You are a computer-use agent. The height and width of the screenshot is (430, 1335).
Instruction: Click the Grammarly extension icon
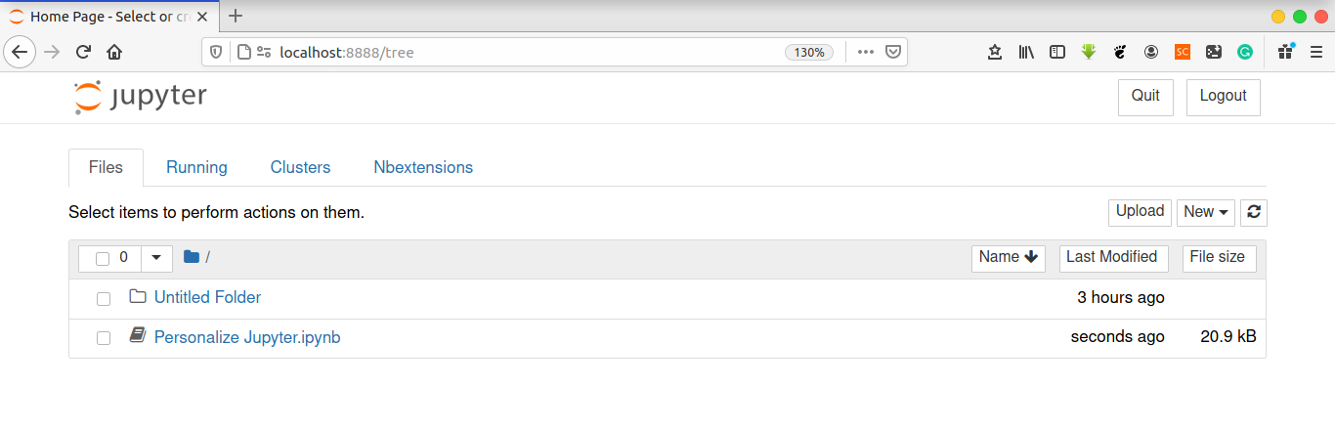(x=1245, y=52)
